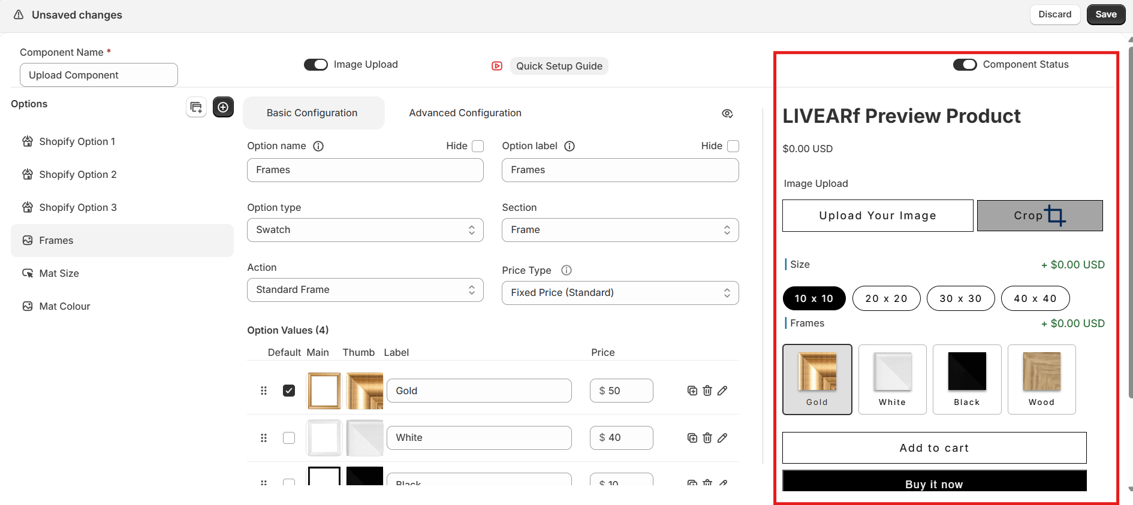Click the Option label info icon
Viewport: 1133px width, 505px height.
569,146
